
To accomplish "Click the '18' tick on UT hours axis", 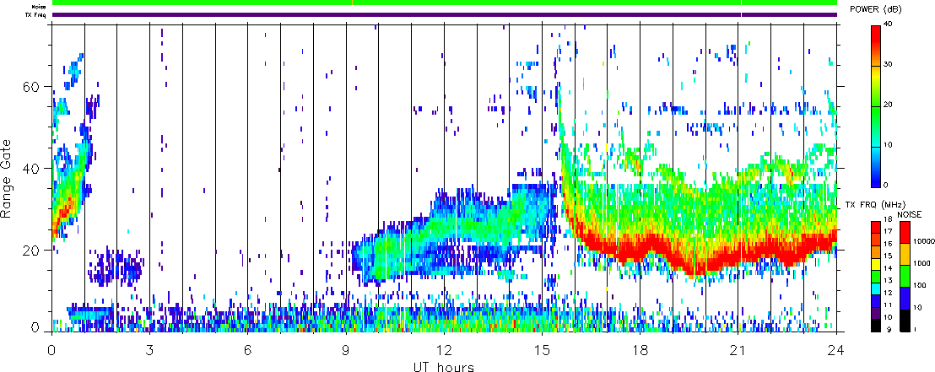I will 640,351.
